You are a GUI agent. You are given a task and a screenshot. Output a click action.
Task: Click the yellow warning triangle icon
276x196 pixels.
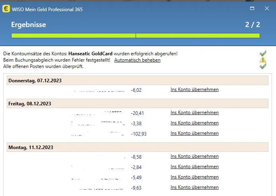262,60
